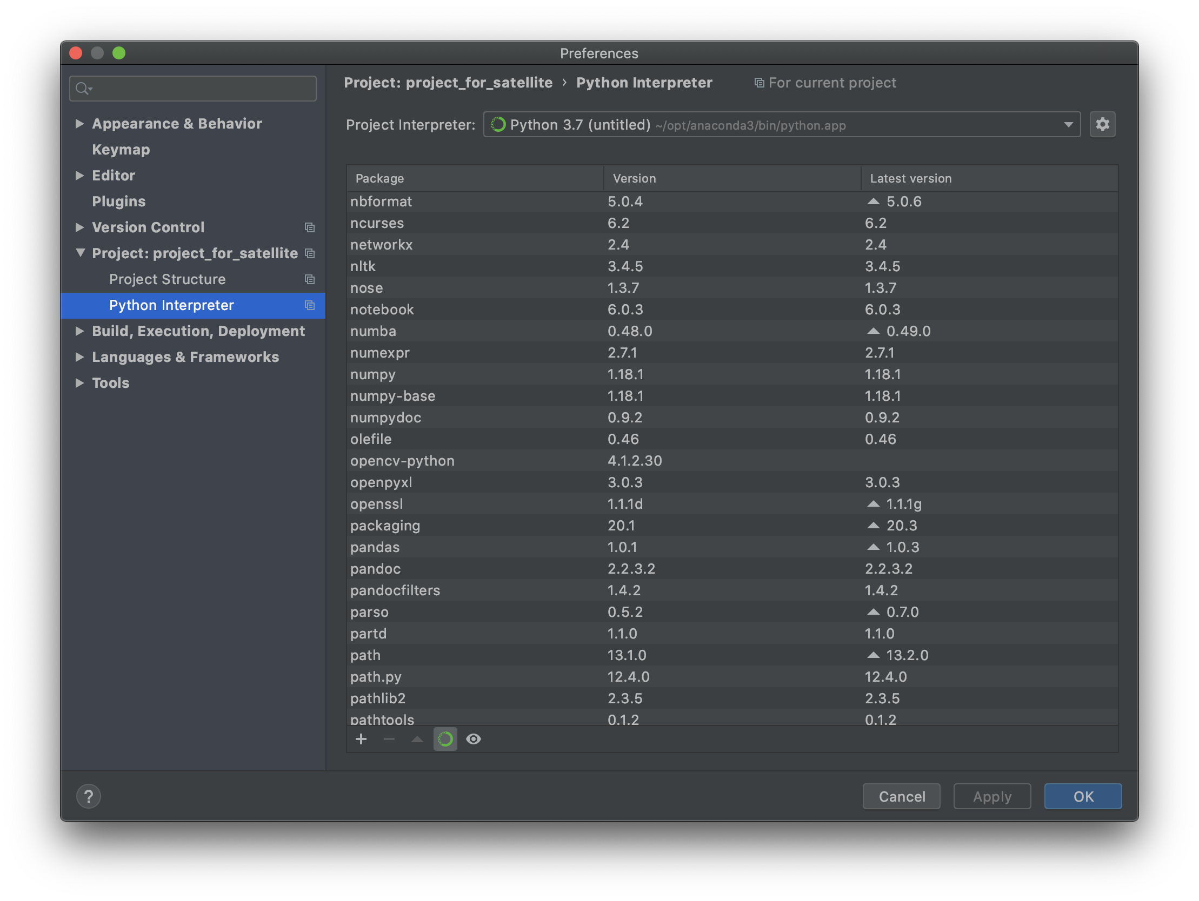Viewport: 1199px width, 901px height.
Task: Click the help question mark button
Action: [88, 796]
